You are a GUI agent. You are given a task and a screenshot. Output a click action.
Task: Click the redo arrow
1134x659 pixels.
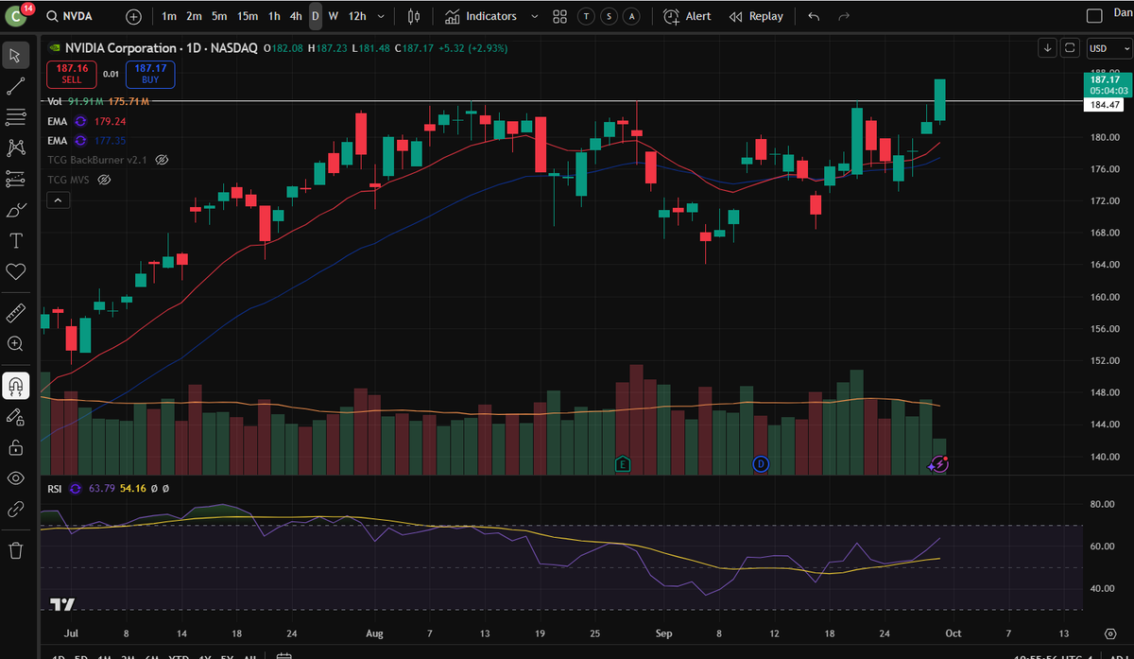click(844, 16)
